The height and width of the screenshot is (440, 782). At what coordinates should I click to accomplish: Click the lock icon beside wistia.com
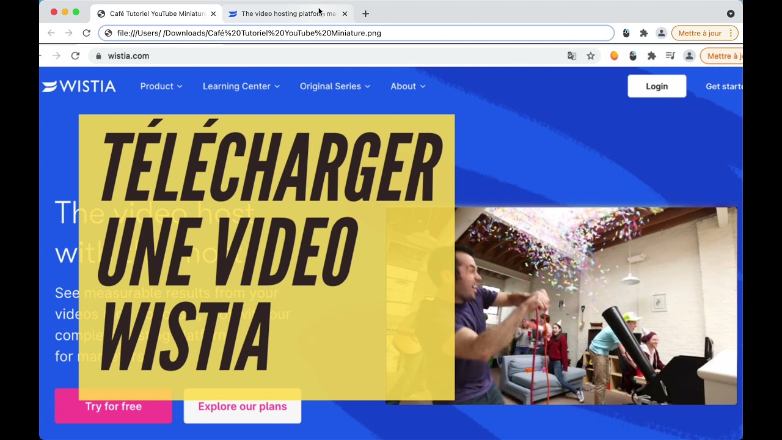tap(98, 56)
